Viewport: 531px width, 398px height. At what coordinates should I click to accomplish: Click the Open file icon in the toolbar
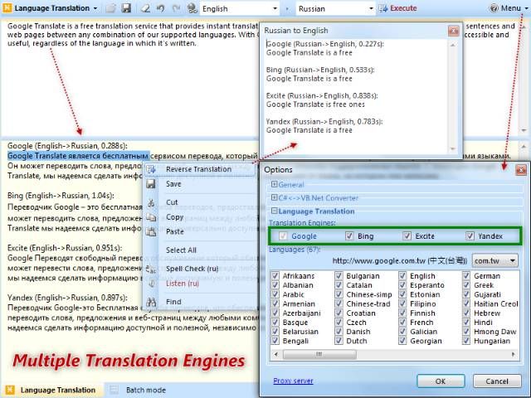pyautogui.click(x=111, y=8)
